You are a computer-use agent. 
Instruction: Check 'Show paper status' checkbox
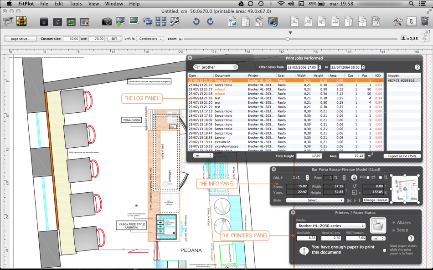[x=385, y=250]
